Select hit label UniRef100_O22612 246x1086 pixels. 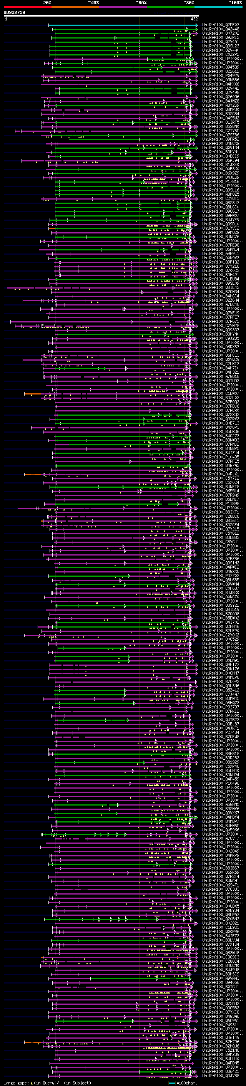tap(221, 71)
